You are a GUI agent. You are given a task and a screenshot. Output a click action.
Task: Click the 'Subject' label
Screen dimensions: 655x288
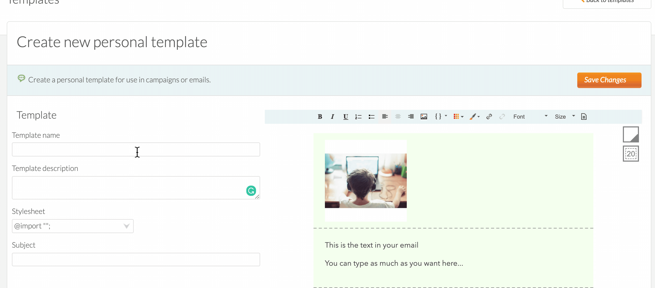point(24,245)
